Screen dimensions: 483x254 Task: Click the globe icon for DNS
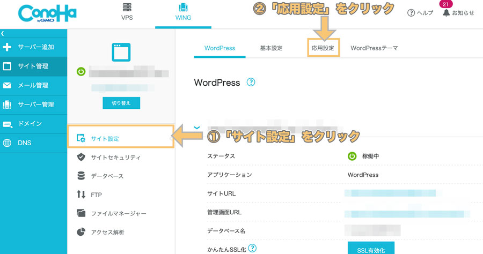(x=7, y=143)
